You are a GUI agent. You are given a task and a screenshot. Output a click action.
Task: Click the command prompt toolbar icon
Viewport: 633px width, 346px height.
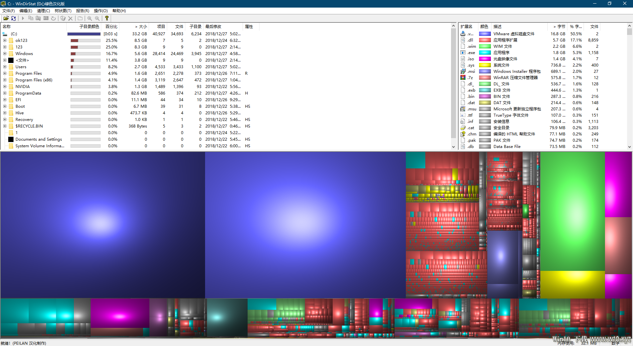click(46, 18)
